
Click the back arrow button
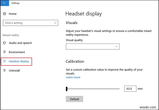5,3
